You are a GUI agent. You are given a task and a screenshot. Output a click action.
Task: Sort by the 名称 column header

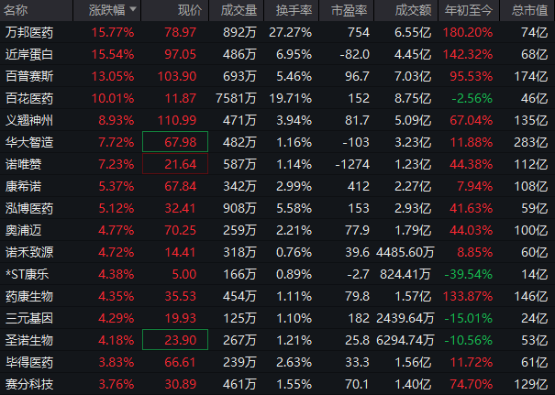(x=16, y=10)
